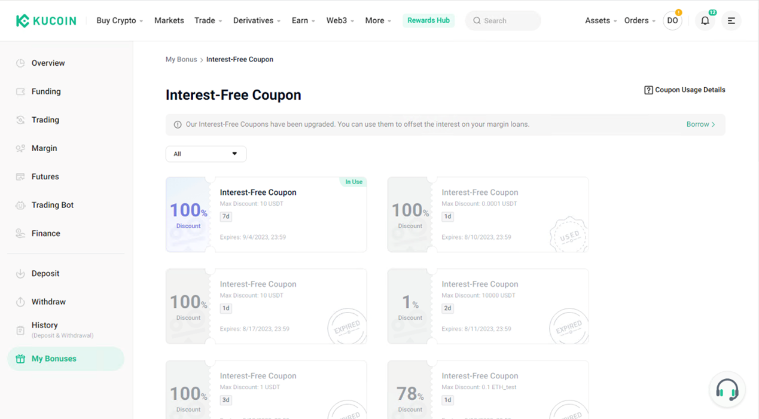
Task: Click the info icon in the notice banner
Action: tap(178, 125)
